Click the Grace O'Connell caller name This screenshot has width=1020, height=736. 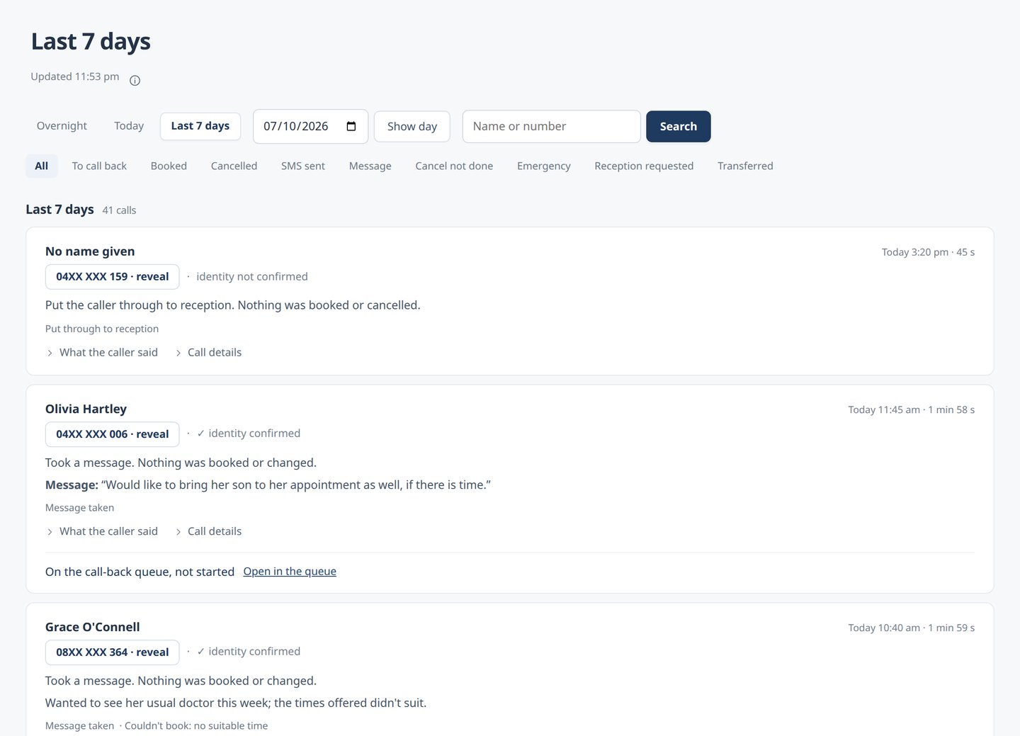(x=93, y=627)
